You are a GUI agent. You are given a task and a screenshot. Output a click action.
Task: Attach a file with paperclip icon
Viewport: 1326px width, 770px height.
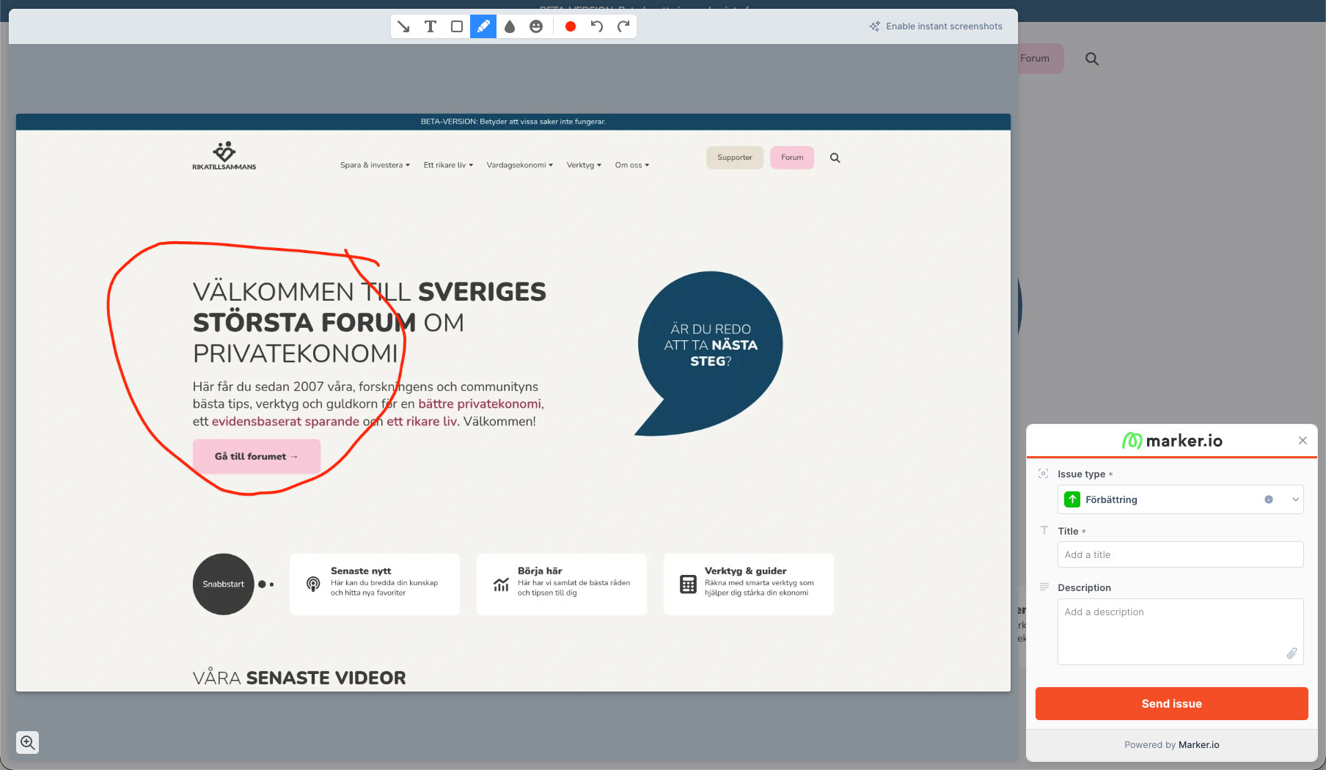click(1292, 653)
